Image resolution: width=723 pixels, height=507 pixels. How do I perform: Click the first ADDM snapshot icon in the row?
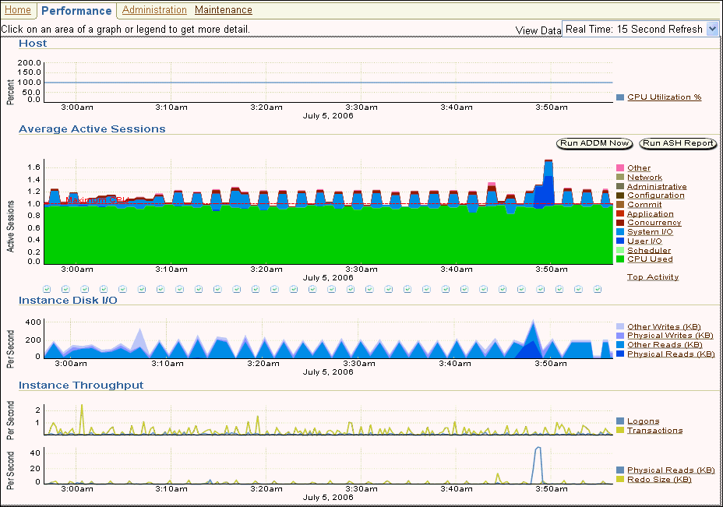47,289
